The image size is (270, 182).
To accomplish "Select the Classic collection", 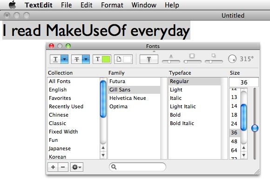I will pyautogui.click(x=74, y=123).
